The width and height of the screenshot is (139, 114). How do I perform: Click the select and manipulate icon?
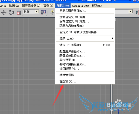point(52,13)
